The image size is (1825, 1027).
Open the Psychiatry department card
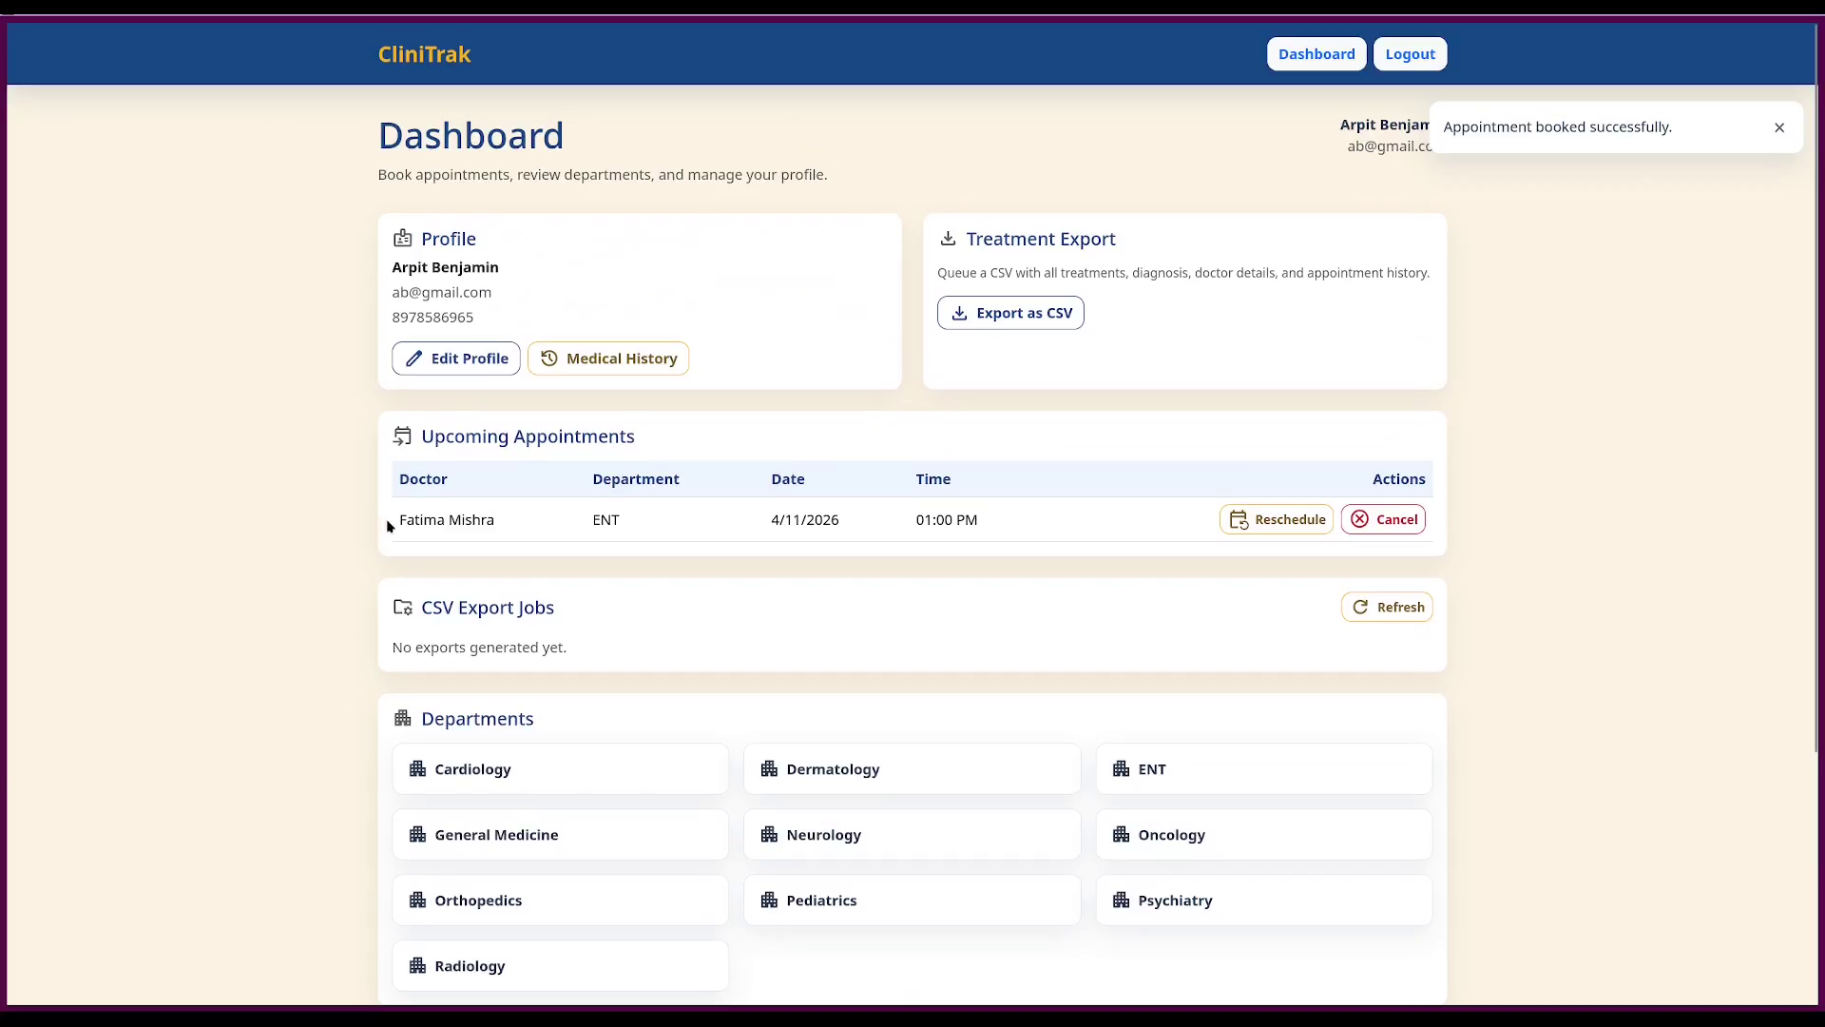1264,901
